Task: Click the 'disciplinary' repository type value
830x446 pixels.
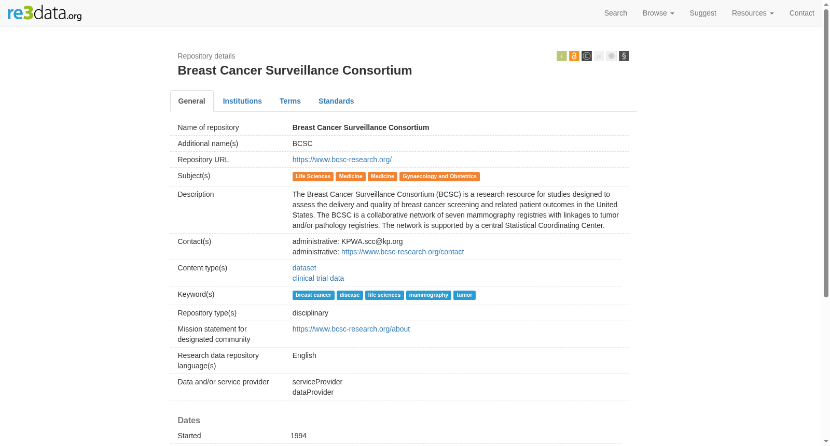Action: [x=310, y=313]
